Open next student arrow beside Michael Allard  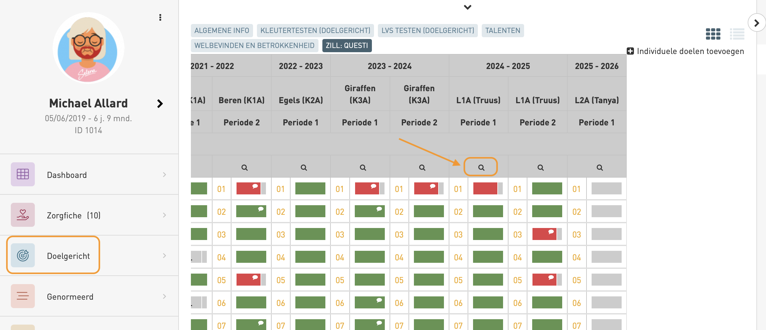160,104
